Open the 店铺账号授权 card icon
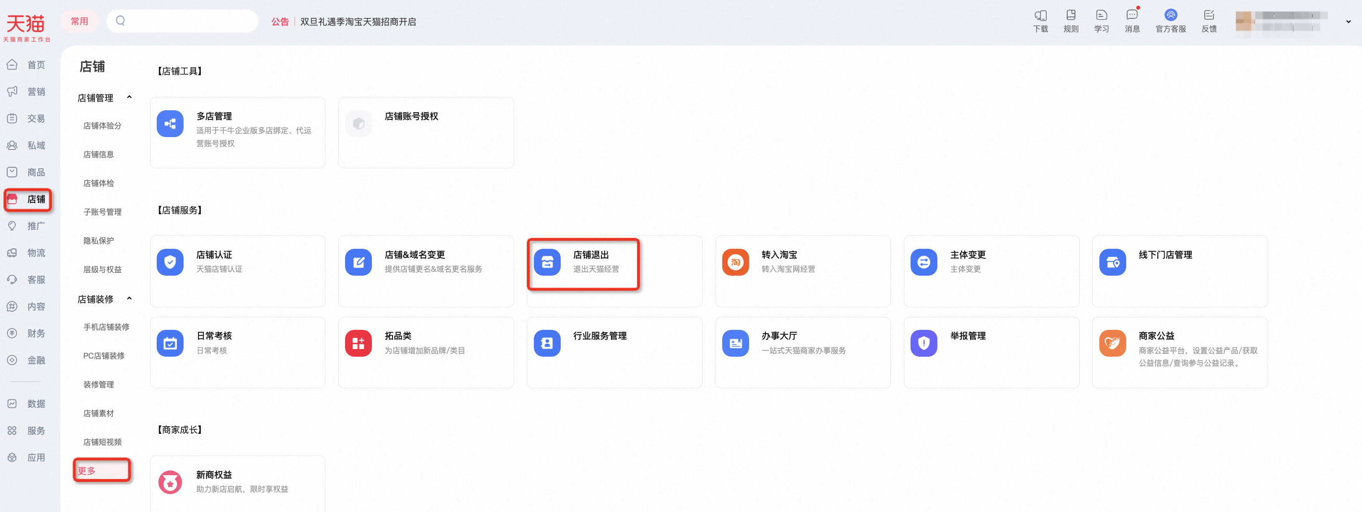This screenshot has width=1362, height=512. pos(358,124)
